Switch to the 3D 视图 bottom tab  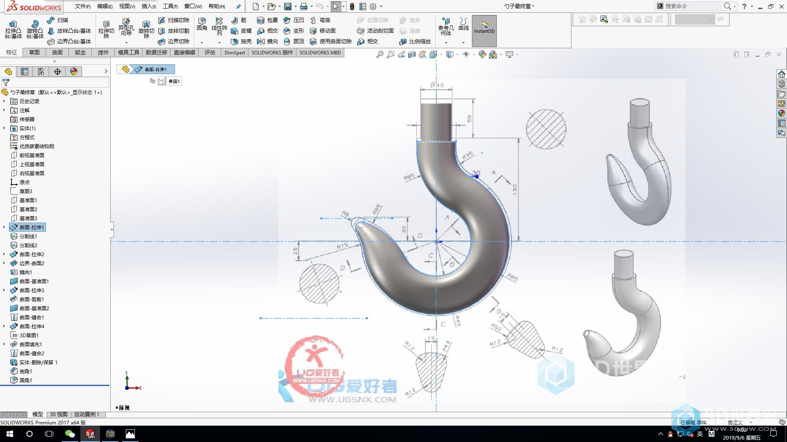click(x=59, y=414)
